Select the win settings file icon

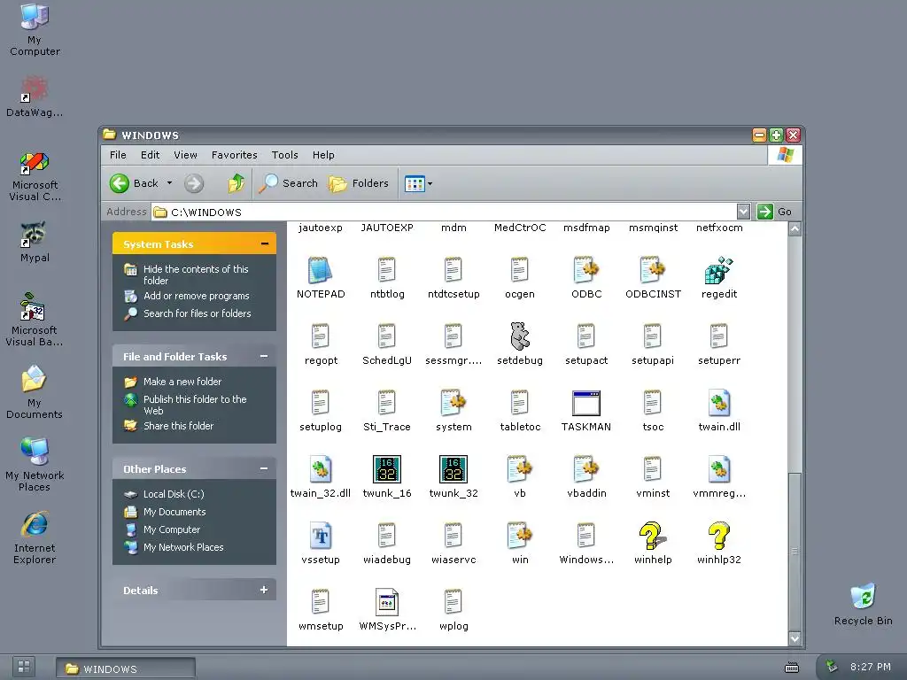click(519, 536)
